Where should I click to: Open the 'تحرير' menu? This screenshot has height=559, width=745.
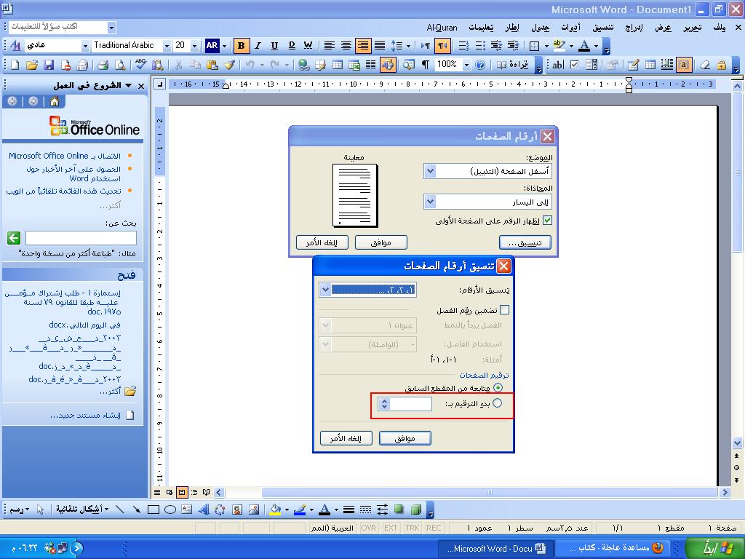point(693,28)
